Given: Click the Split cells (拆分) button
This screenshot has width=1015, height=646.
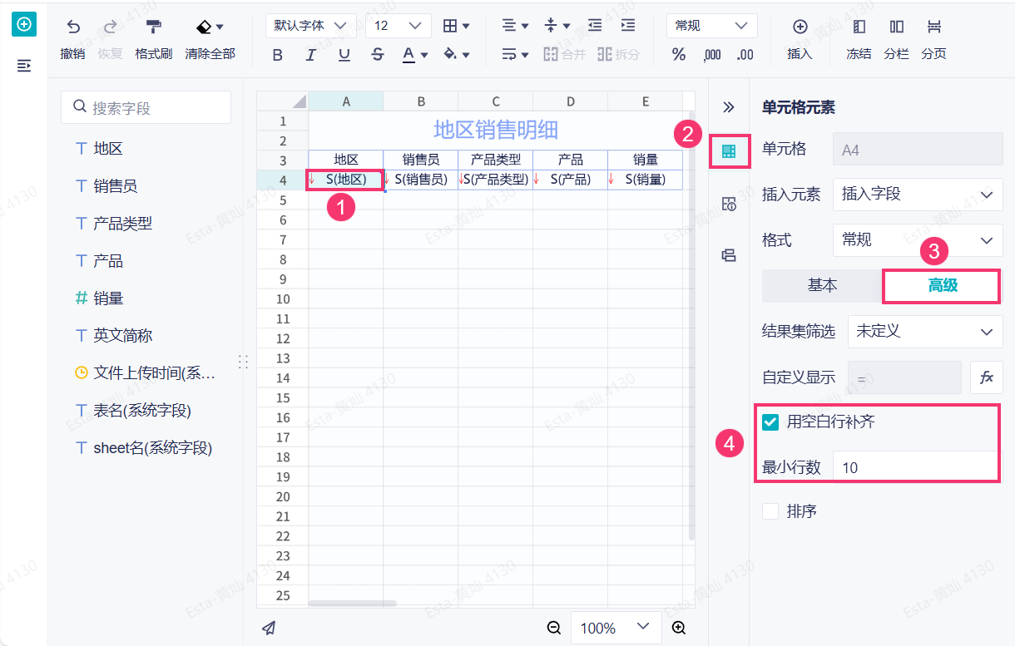Looking at the screenshot, I should (x=618, y=55).
